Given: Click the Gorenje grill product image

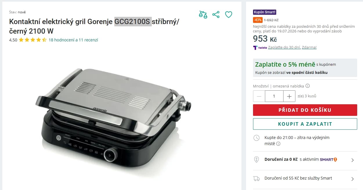Looking at the screenshot, I should (x=113, y=119).
